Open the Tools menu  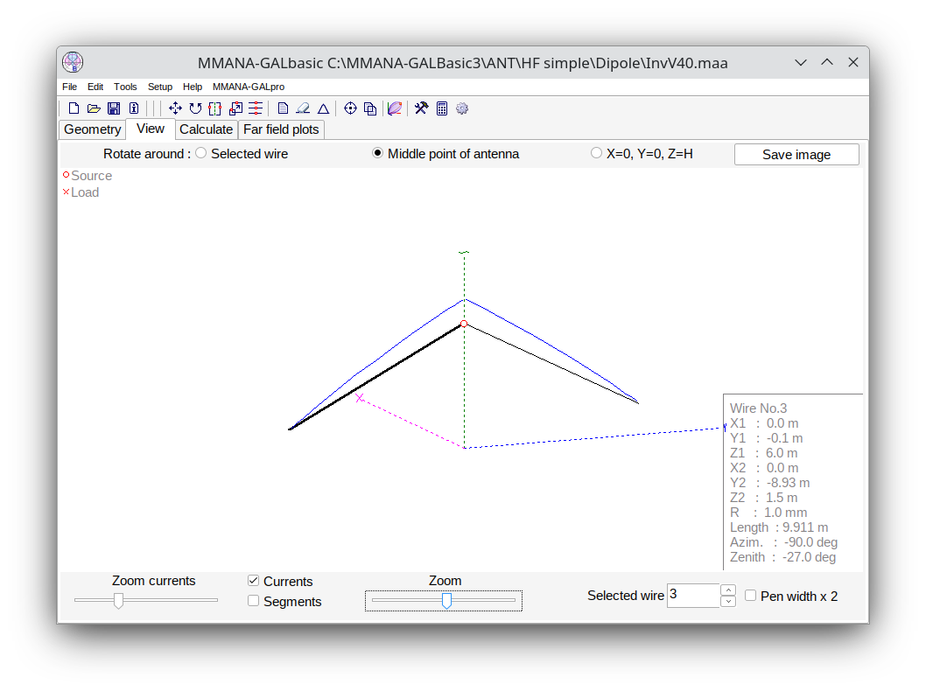tap(125, 87)
